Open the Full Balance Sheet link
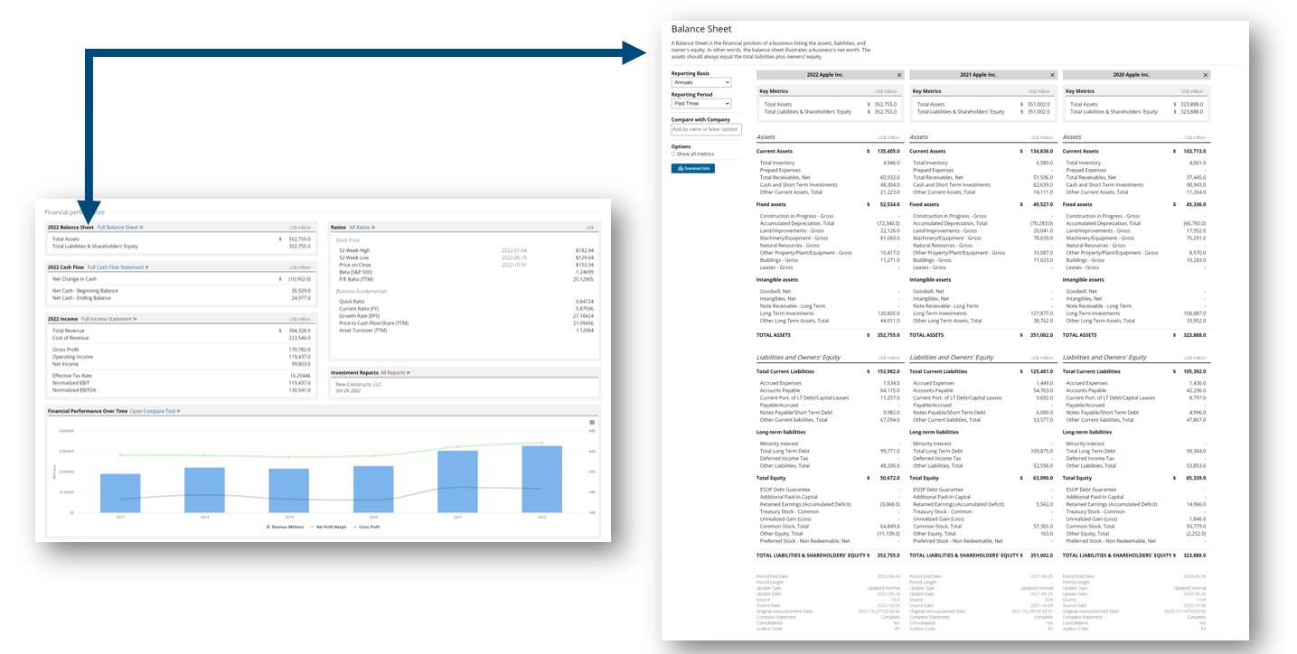 (120, 228)
